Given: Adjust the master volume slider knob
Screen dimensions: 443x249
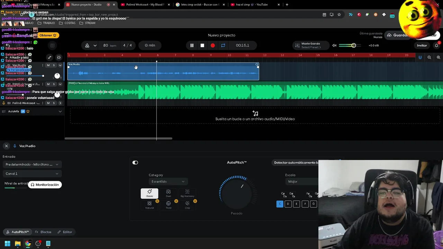Looking at the screenshot, I should pos(353,45).
